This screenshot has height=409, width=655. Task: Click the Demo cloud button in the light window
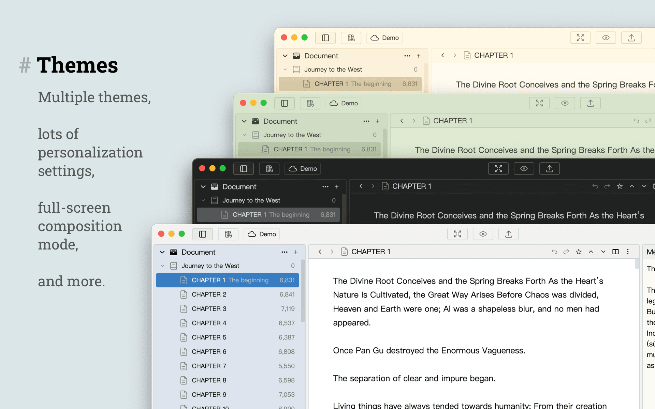262,234
